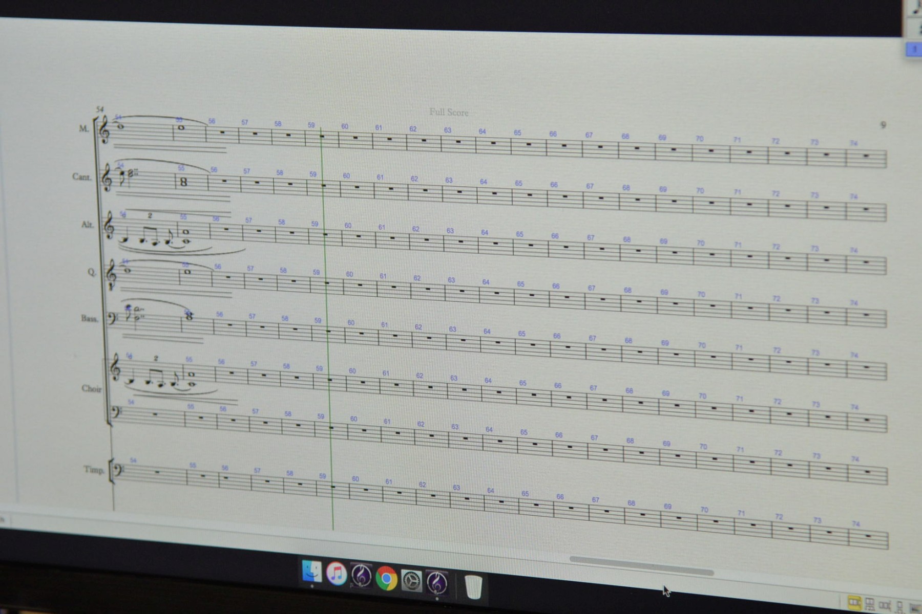Switch to the second page layout view icon

[x=869, y=604]
